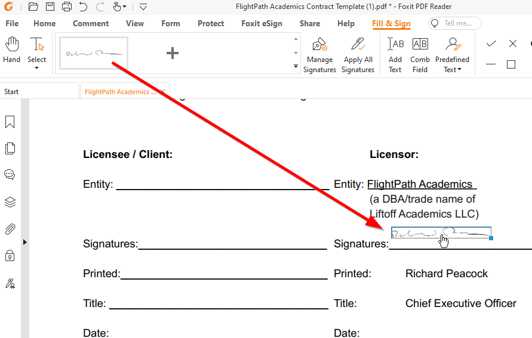Customize the quick access toolbar

click(143, 7)
